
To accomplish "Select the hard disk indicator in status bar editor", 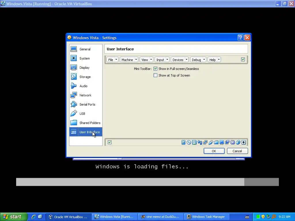I will pos(184,142).
